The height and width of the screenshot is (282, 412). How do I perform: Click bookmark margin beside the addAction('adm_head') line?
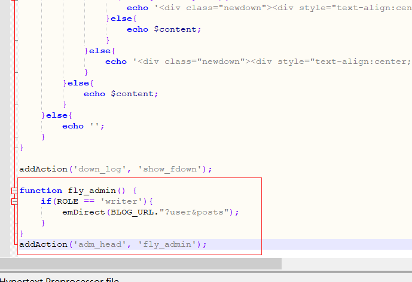click(x=6, y=244)
